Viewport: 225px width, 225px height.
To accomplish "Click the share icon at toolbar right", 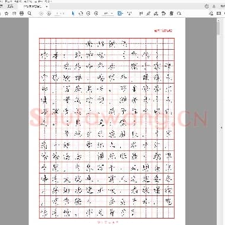I will (211, 14).
